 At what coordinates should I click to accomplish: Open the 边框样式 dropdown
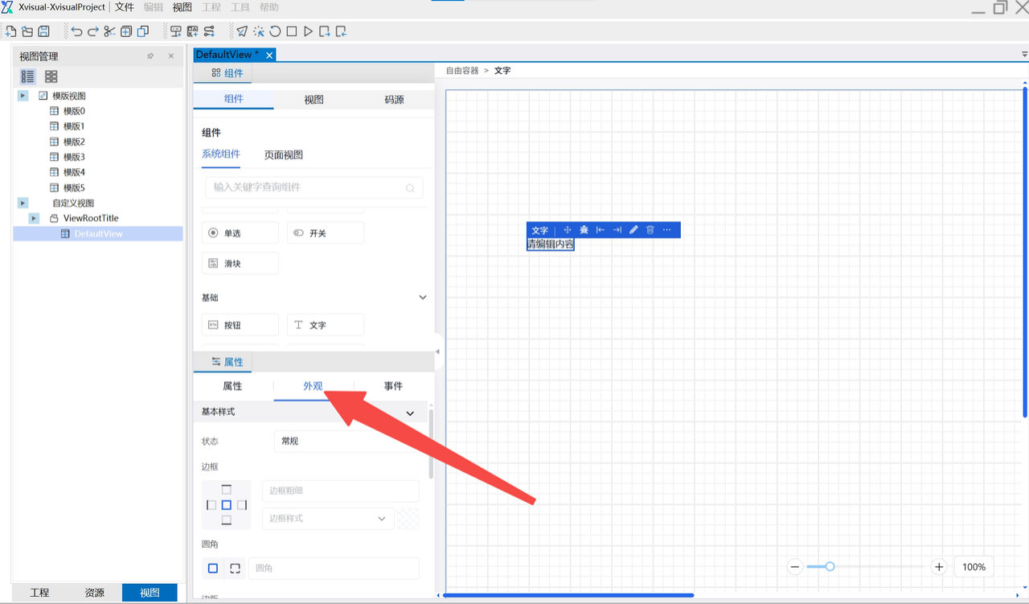(328, 519)
